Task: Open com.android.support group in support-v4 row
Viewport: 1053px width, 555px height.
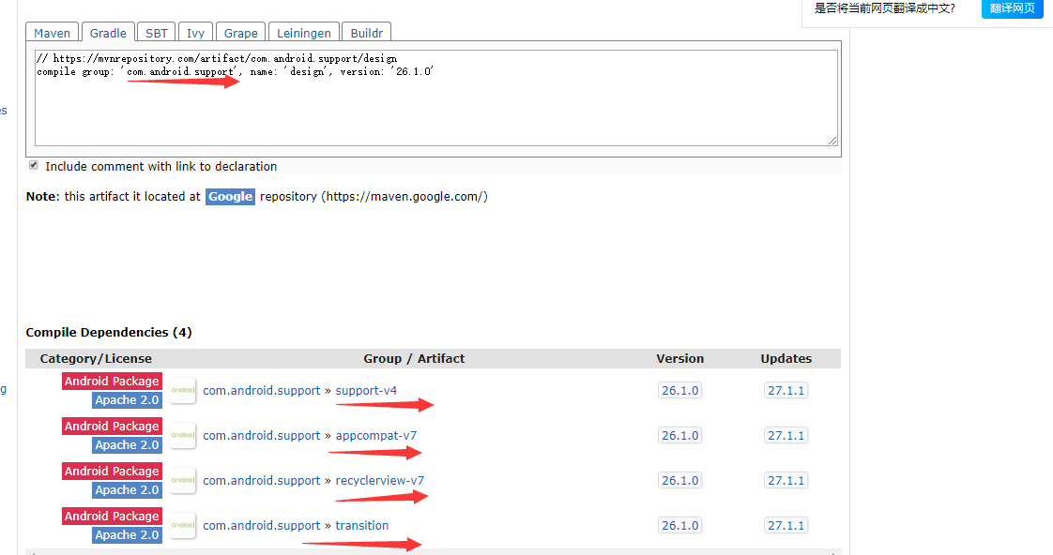Action: click(x=261, y=391)
